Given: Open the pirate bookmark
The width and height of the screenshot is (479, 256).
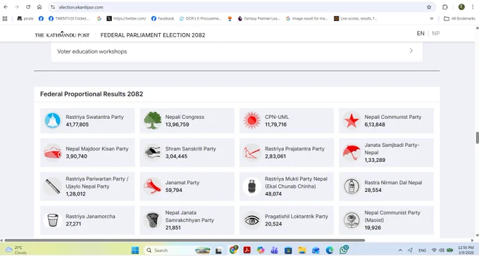Looking at the screenshot, I should click(x=25, y=18).
